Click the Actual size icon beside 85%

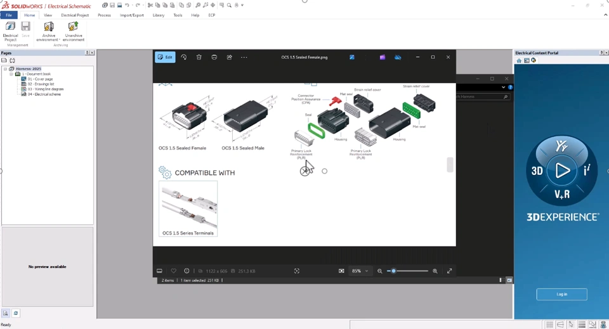coord(341,271)
